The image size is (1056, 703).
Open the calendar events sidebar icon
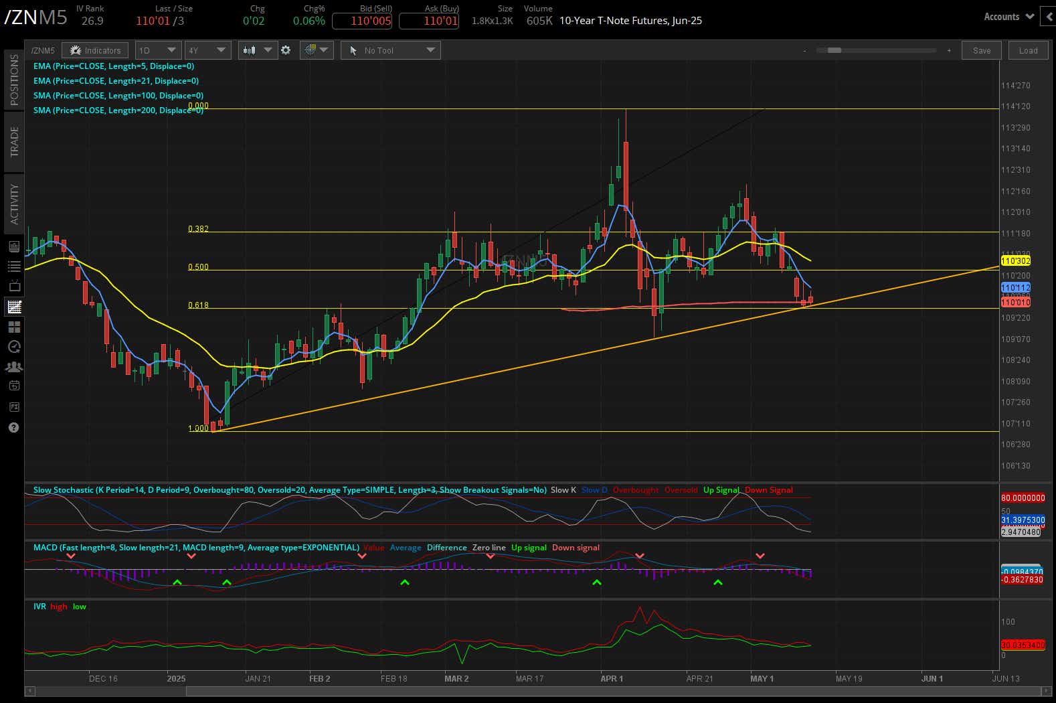[14, 386]
